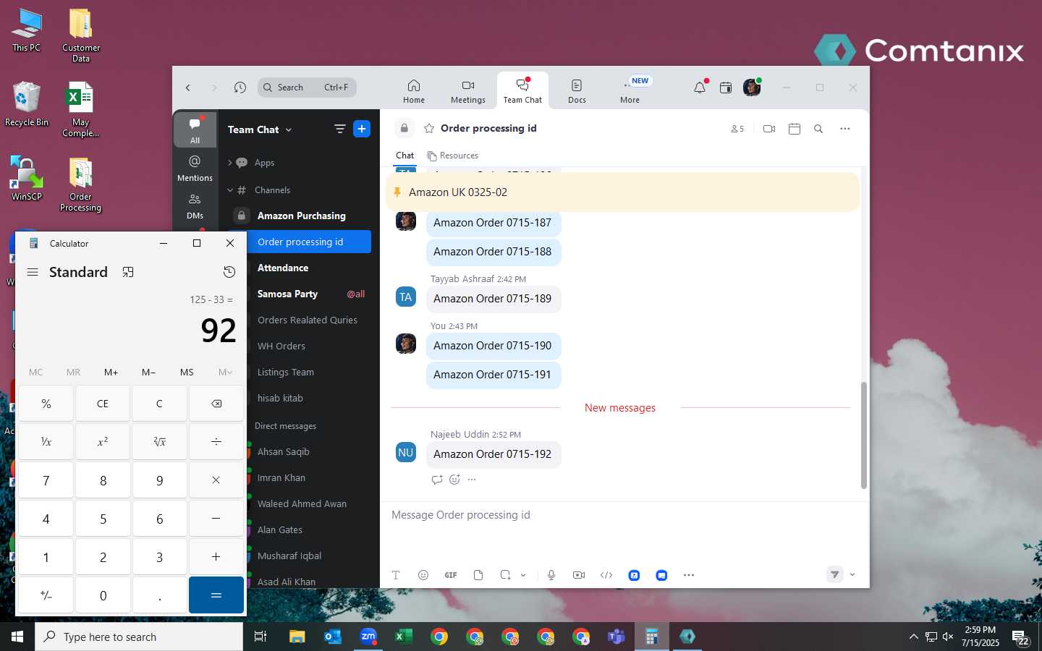1042x651 pixels.
Task: Record a video message
Action: [579, 575]
